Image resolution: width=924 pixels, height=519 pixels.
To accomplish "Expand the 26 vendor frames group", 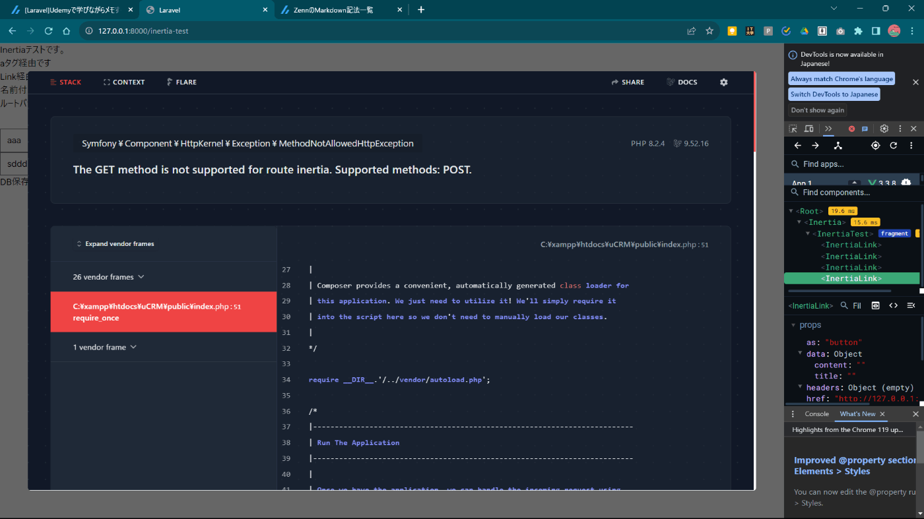I will point(164,277).
